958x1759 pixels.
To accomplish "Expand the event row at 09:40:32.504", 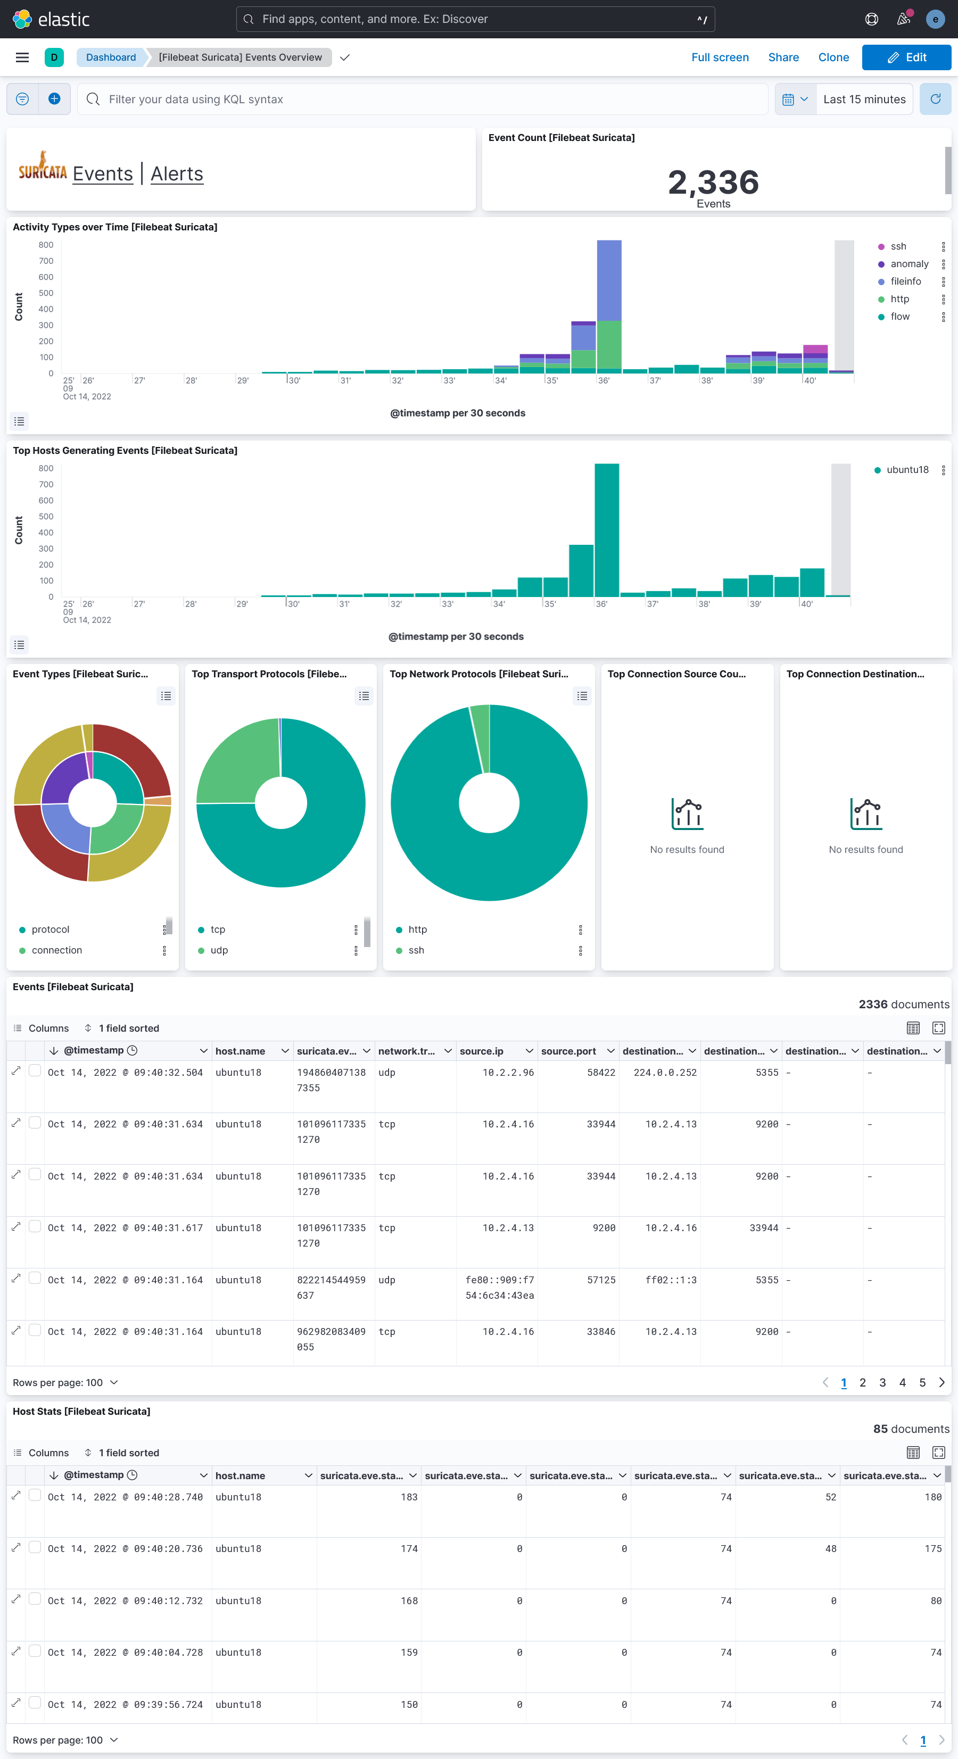I will pos(16,1071).
